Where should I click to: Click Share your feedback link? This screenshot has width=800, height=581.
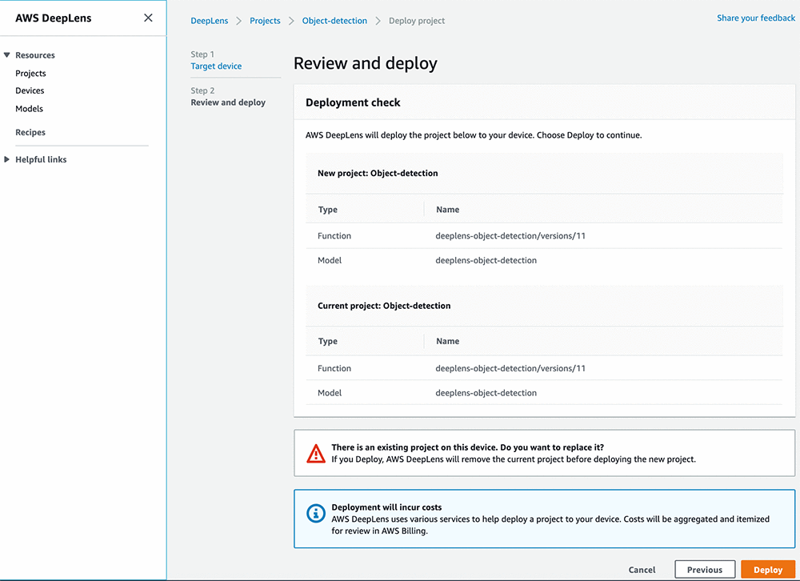tap(756, 18)
